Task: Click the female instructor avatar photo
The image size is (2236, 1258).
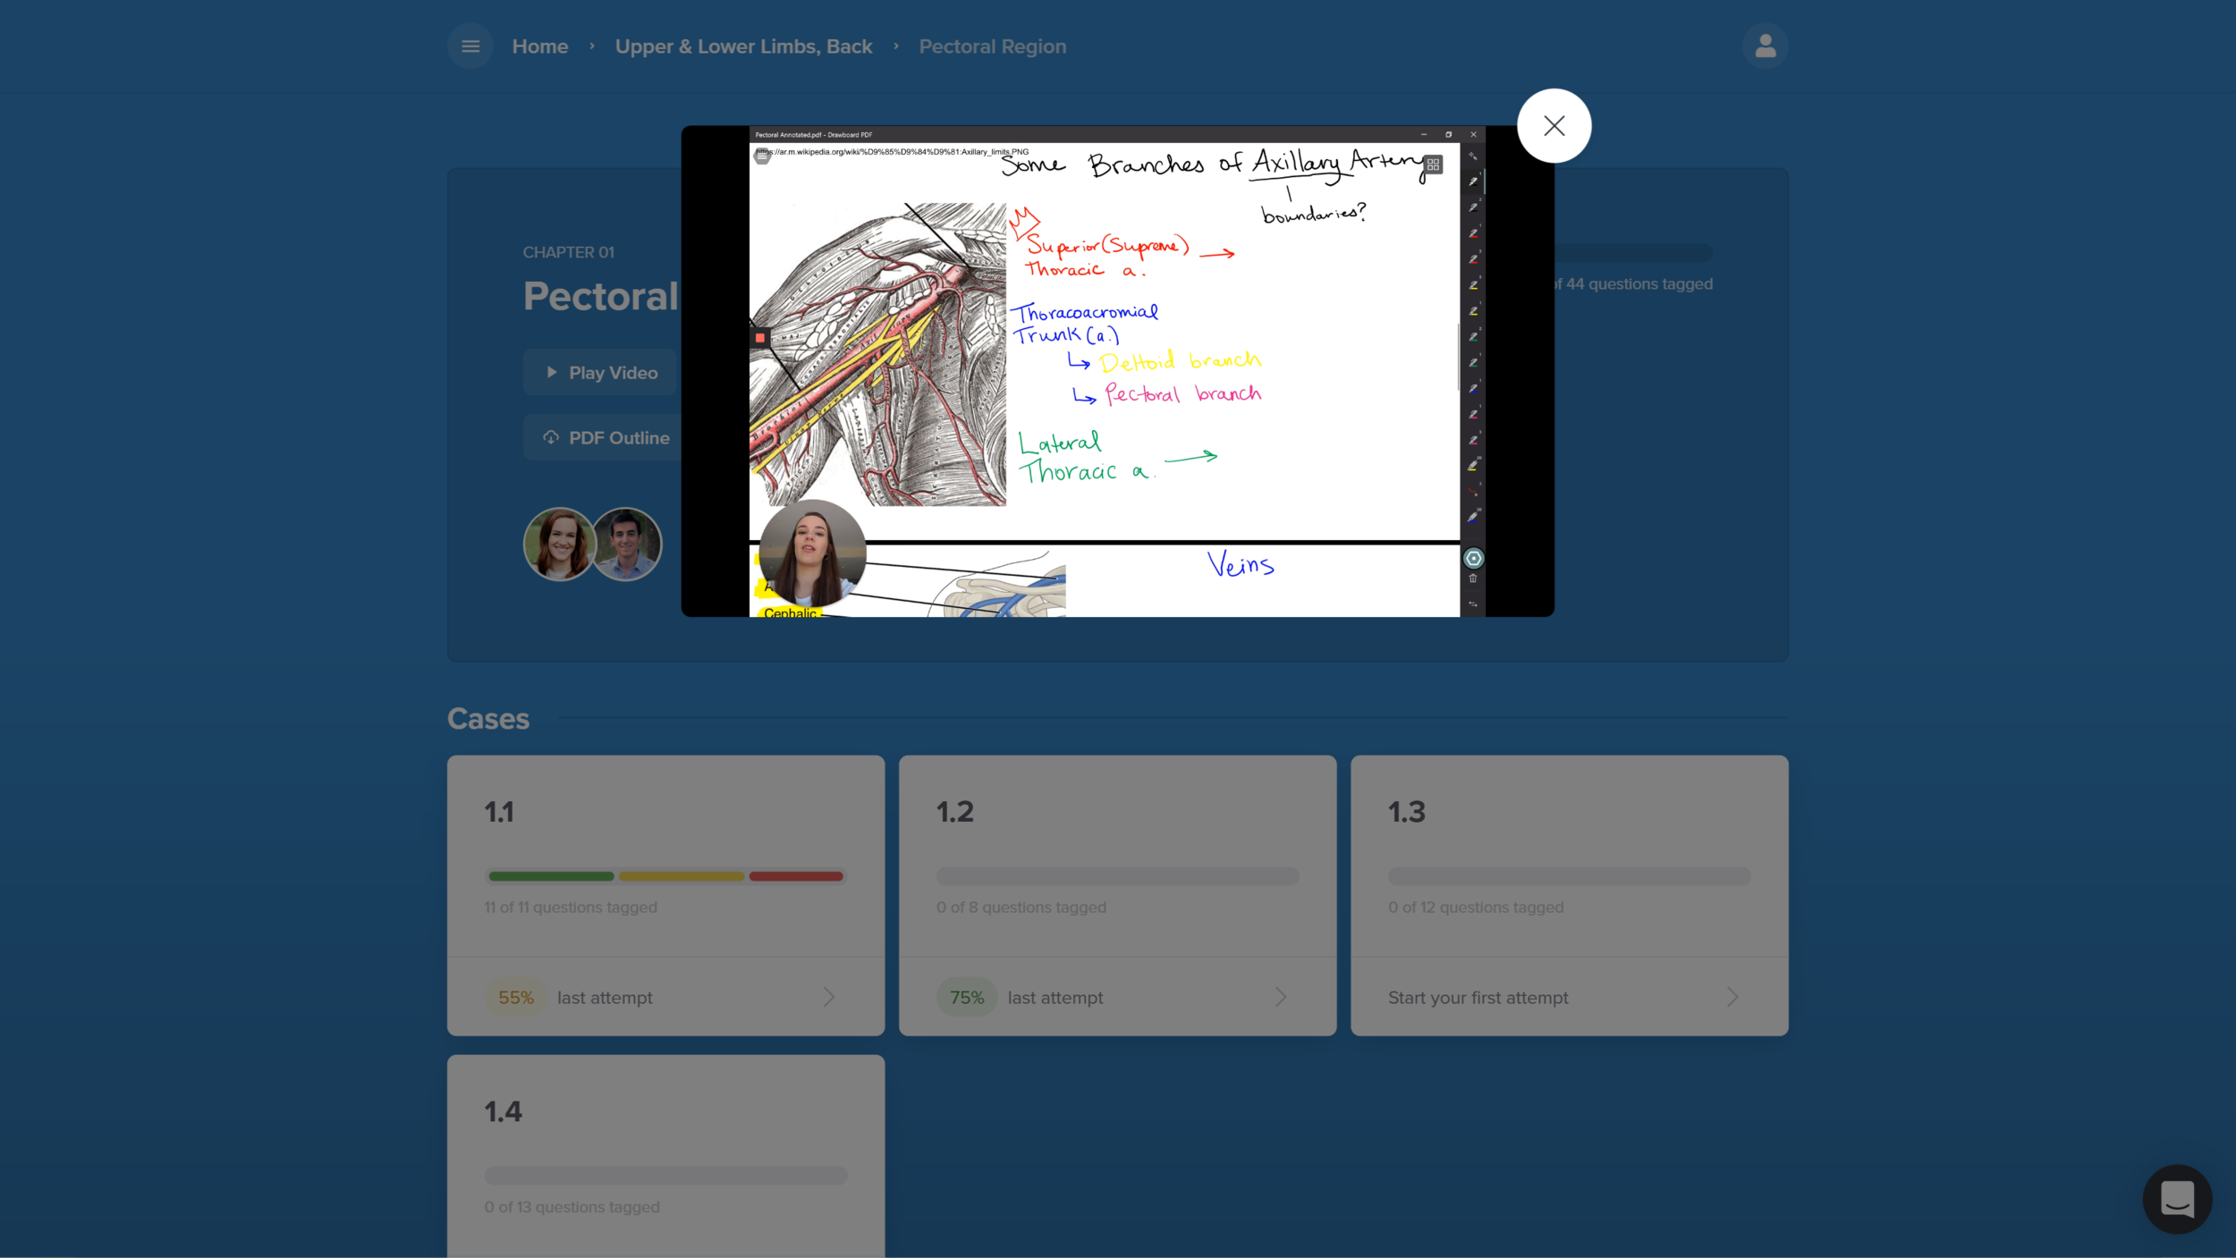Action: click(559, 544)
